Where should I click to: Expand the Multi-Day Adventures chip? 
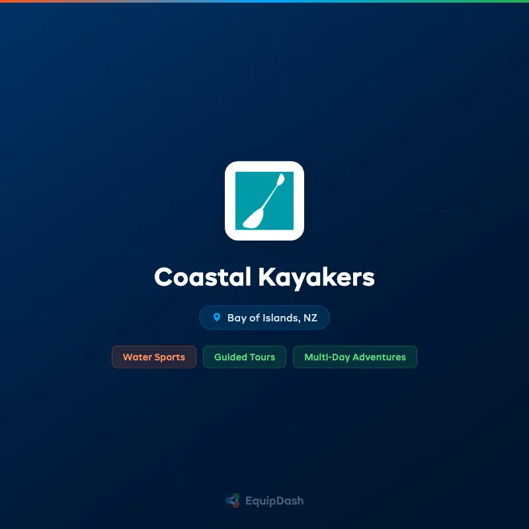click(x=355, y=357)
